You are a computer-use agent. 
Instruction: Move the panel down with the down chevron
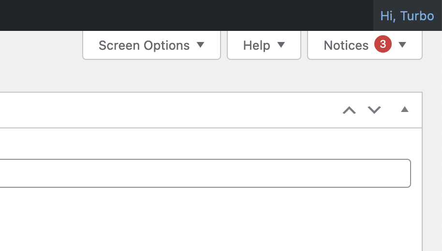coord(374,110)
